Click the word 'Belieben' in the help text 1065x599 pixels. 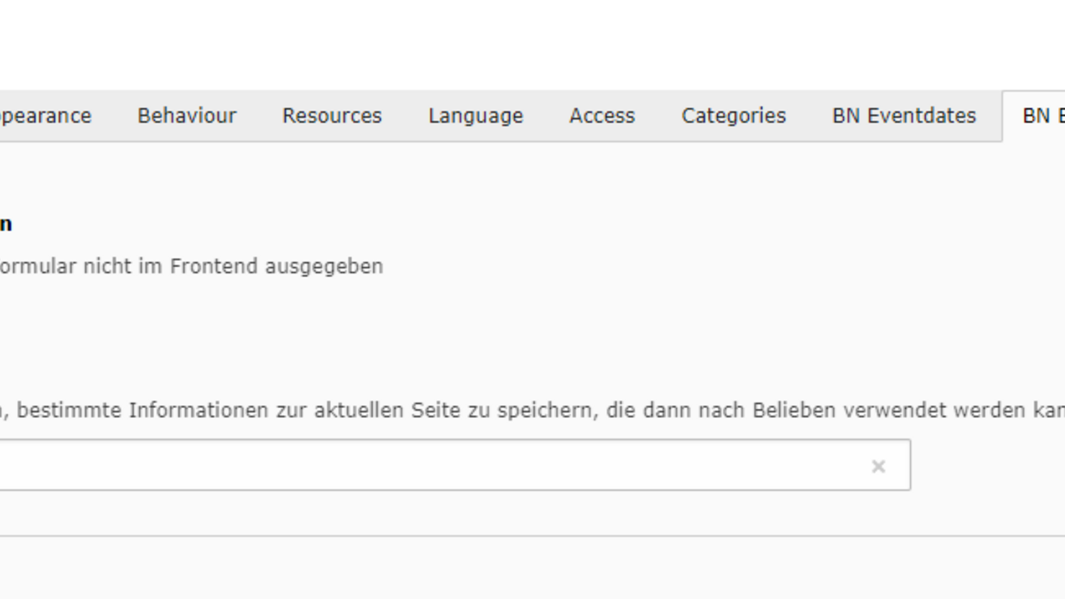(x=794, y=410)
